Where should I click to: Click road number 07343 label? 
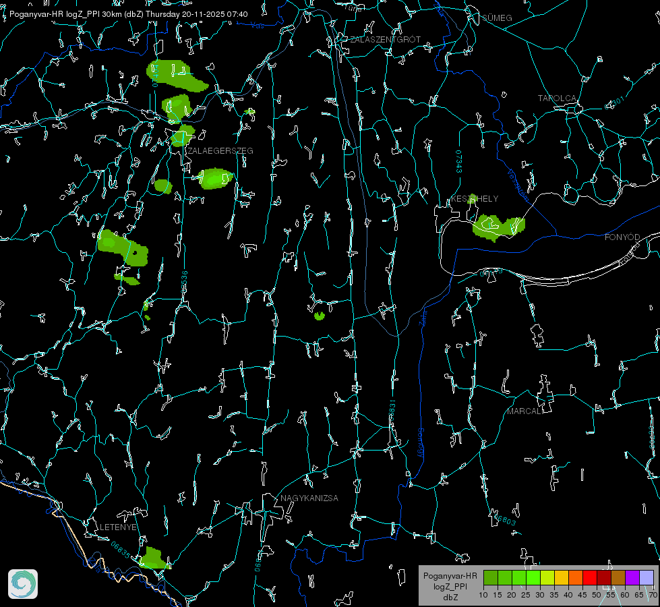click(459, 162)
